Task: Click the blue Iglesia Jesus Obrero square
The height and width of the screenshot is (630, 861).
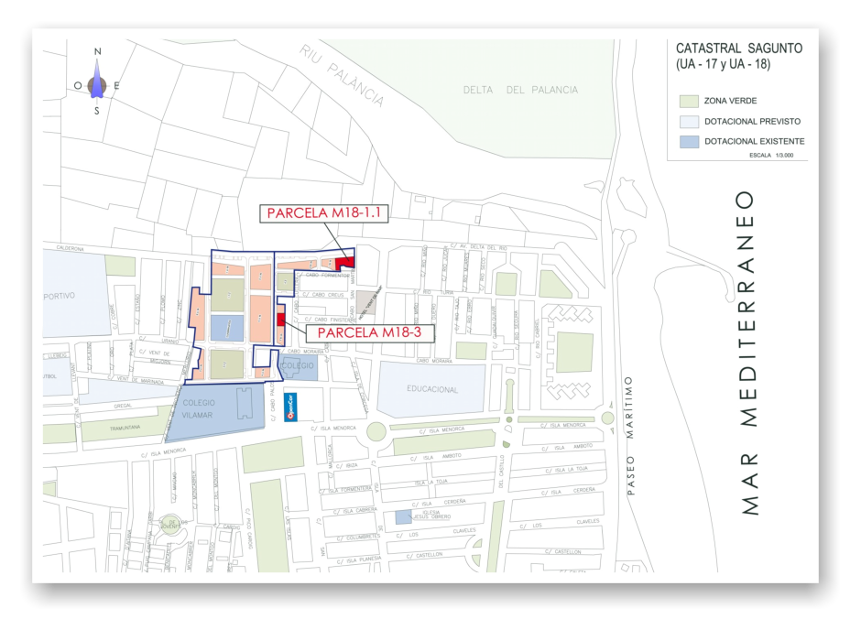Action: coord(404,517)
